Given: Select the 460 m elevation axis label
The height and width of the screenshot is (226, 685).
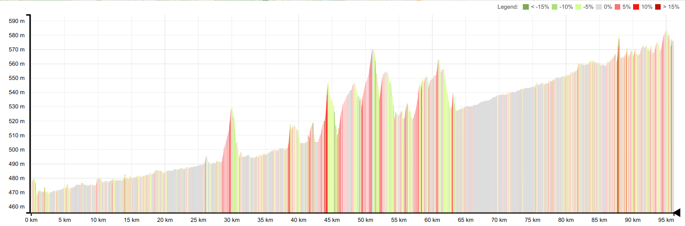Looking at the screenshot, I should 17,207.
